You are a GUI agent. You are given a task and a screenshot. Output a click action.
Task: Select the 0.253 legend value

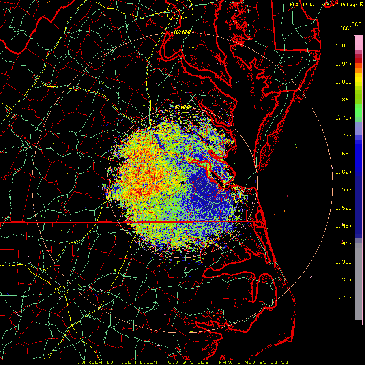(x=344, y=298)
